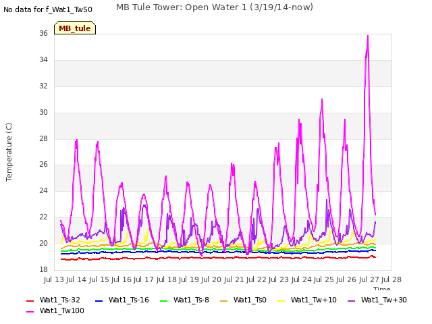Click the Jul 26 x-axis tick label
The image size is (432, 324).
(346, 279)
